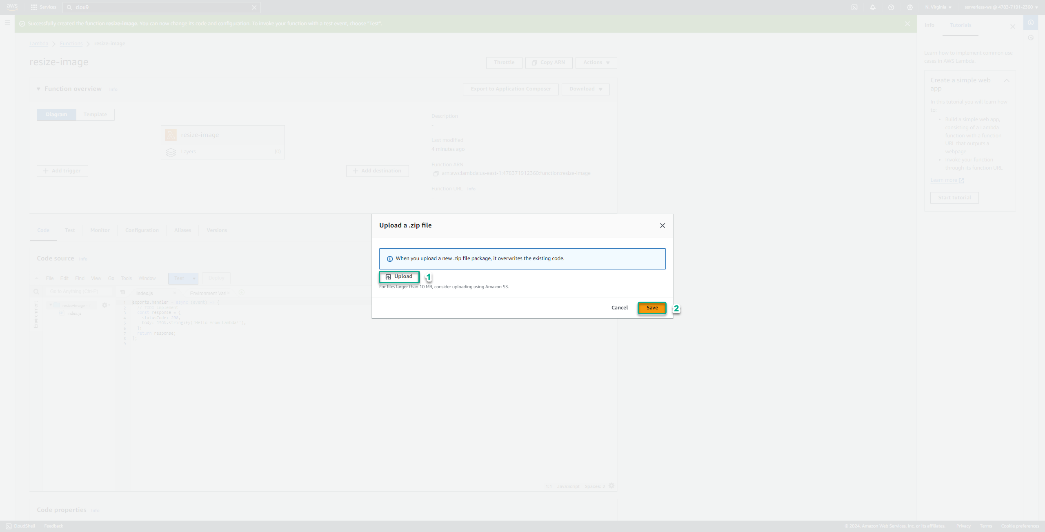The image size is (1045, 532).
Task: Open the left navigation hamburger menu
Action: coord(7,23)
